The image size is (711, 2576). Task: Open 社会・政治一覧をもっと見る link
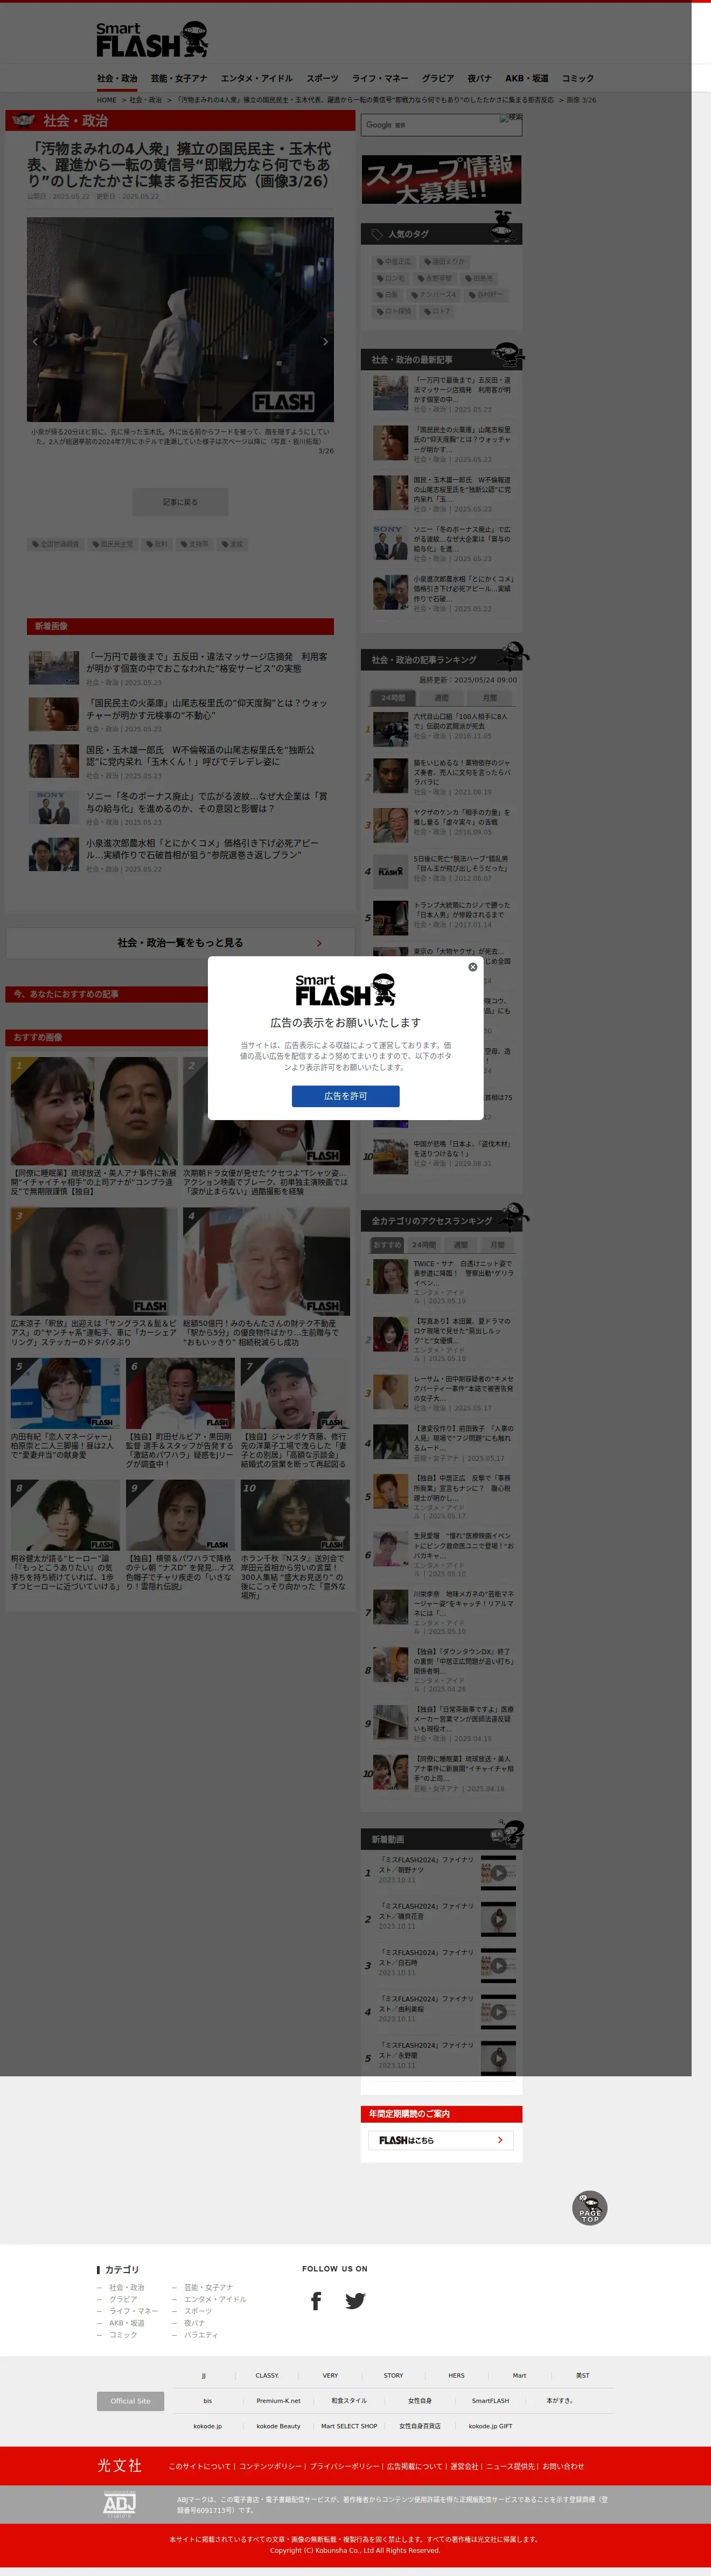coord(181,942)
